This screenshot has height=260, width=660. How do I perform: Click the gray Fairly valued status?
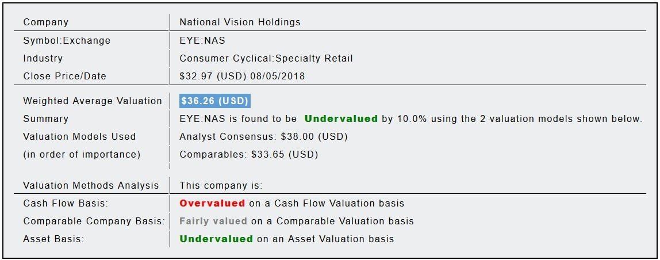[213, 221]
